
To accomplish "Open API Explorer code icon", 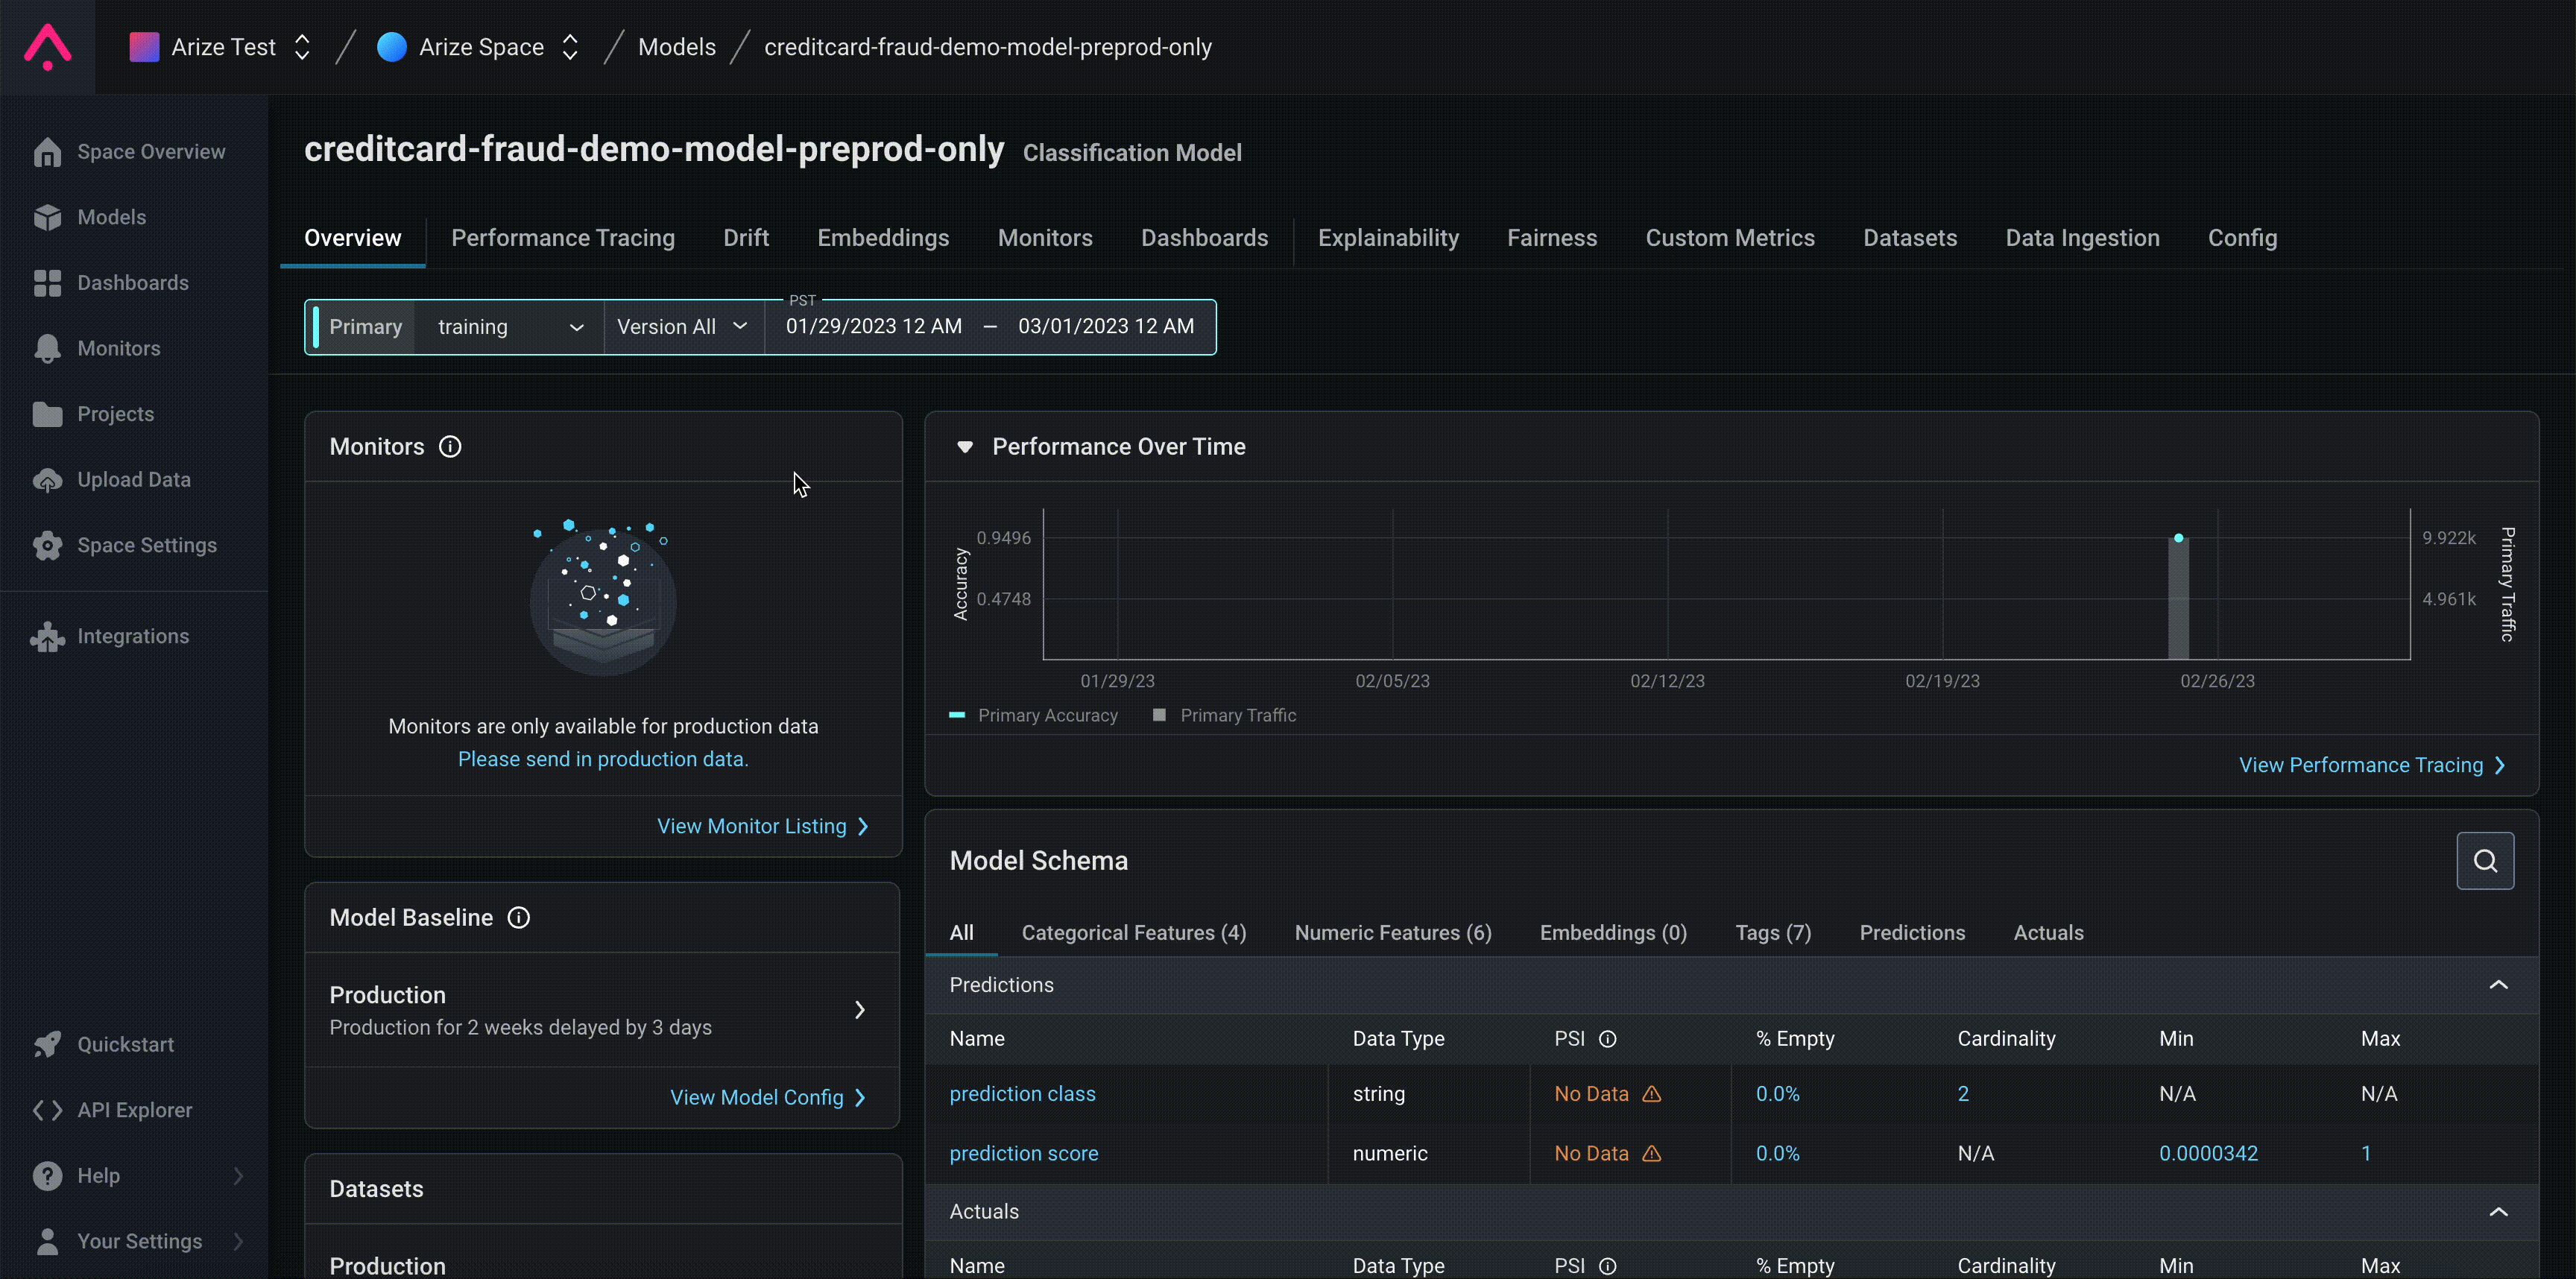I will [x=47, y=1110].
